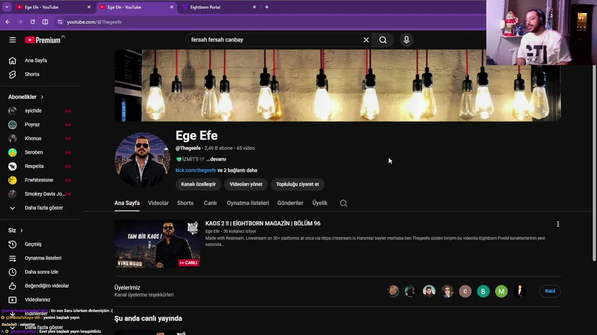Close the first Ege Efe - YouTube tab
This screenshot has height=335, width=597.
tap(89, 7)
